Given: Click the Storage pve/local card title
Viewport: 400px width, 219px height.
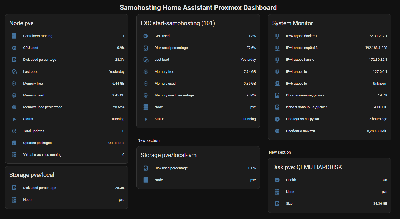Looking at the screenshot, I should point(32,175).
